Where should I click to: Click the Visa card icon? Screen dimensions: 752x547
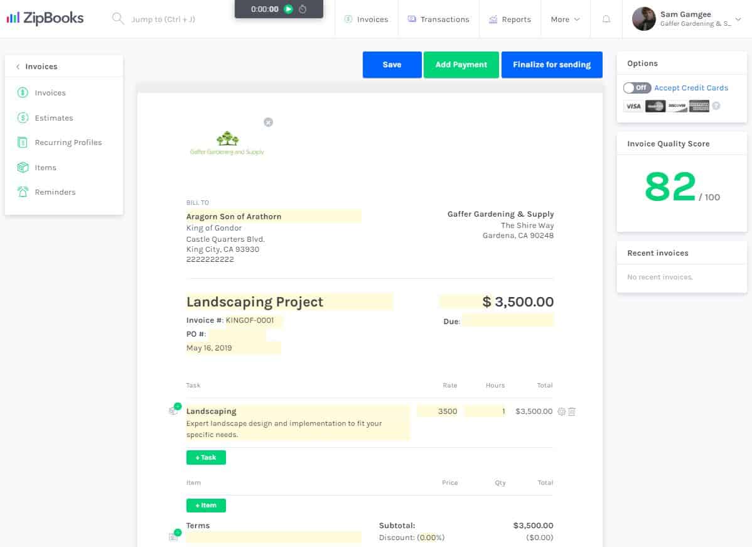(633, 106)
